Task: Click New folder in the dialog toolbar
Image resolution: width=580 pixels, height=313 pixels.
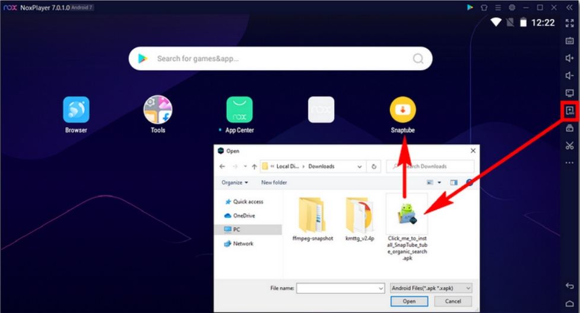Action: click(x=274, y=182)
